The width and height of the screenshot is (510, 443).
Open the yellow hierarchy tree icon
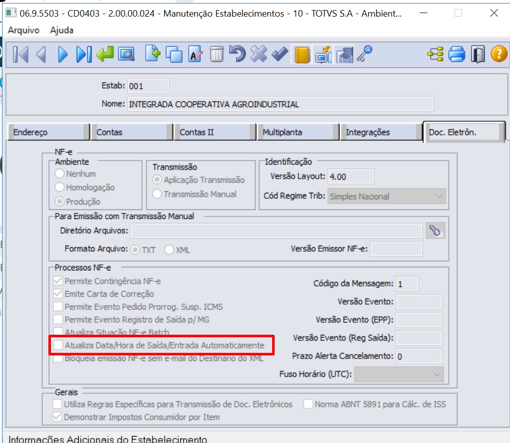click(x=435, y=54)
